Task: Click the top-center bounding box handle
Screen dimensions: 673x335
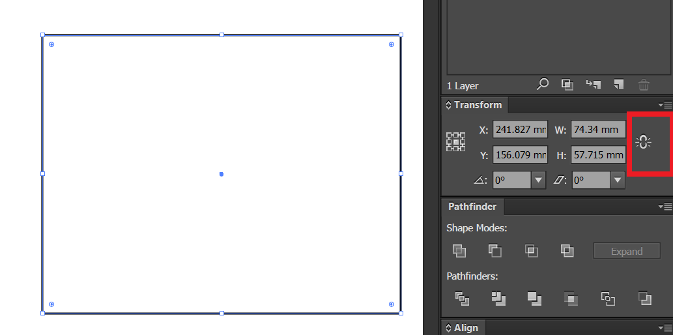Action: 222,35
